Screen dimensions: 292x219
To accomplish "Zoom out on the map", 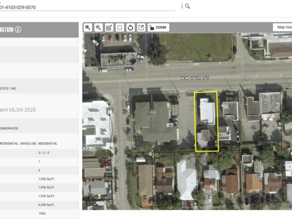I will 98,27.
